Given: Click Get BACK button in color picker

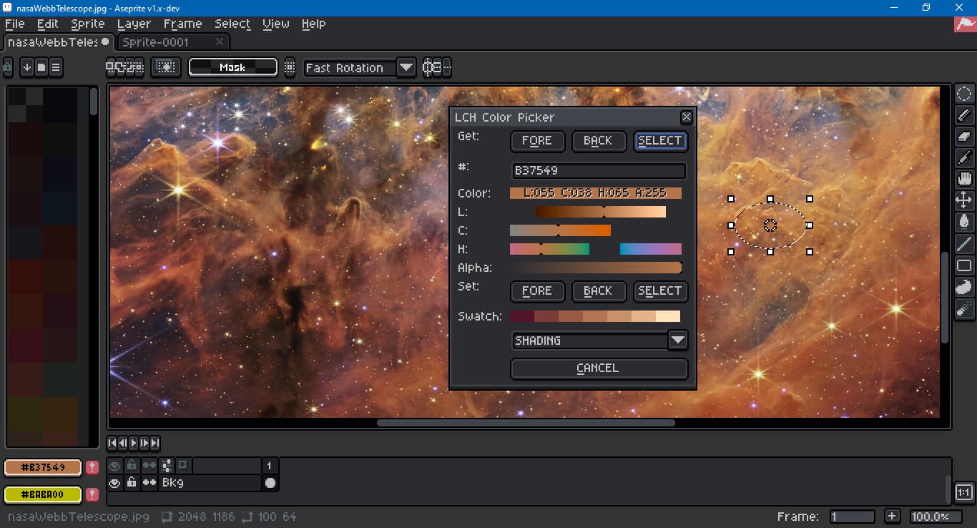Looking at the screenshot, I should [x=598, y=141].
